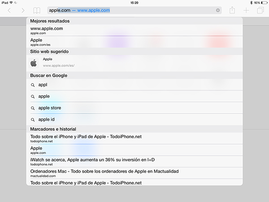Open the share sheet icon
This screenshot has height=202, width=269.
pos(232,10)
